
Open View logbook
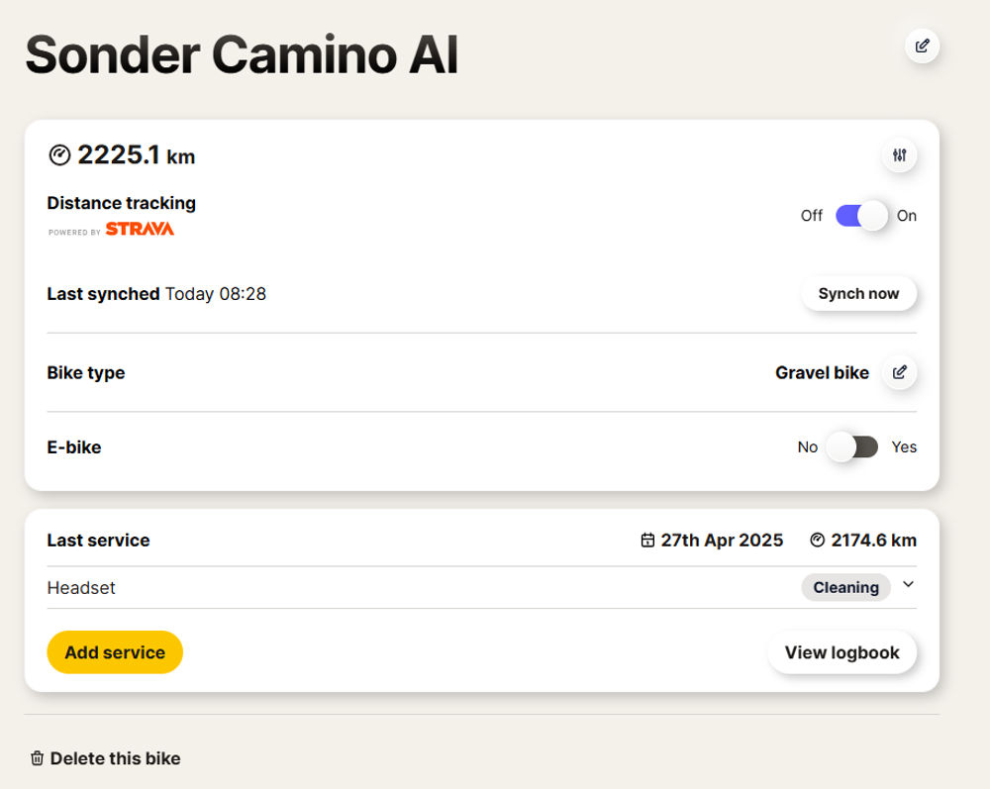pyautogui.click(x=841, y=652)
